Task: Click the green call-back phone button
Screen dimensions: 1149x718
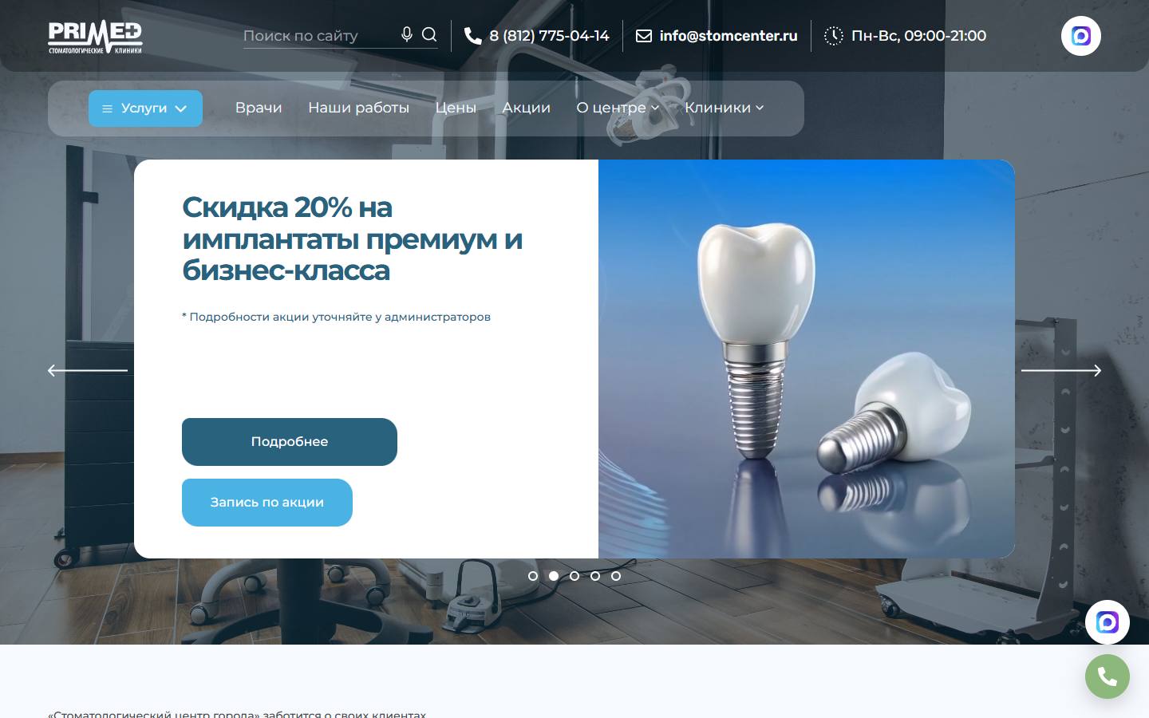Action: (1108, 677)
